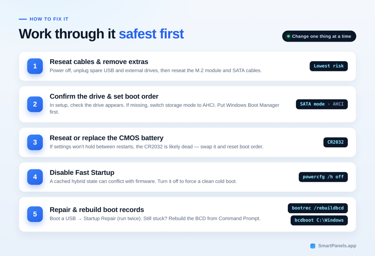Image resolution: width=375 pixels, height=256 pixels.
Task: Open the SmartPanels.app link
Action: pos(337,246)
